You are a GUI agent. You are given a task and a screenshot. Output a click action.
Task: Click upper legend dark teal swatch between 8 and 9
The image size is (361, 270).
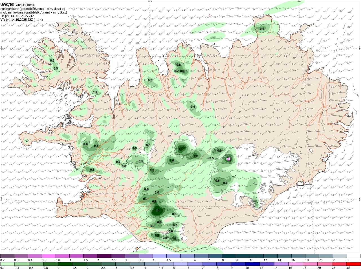pyautogui.click(x=229, y=256)
